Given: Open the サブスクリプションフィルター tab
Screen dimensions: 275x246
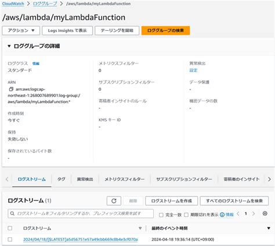Looking at the screenshot, I should [184, 179].
